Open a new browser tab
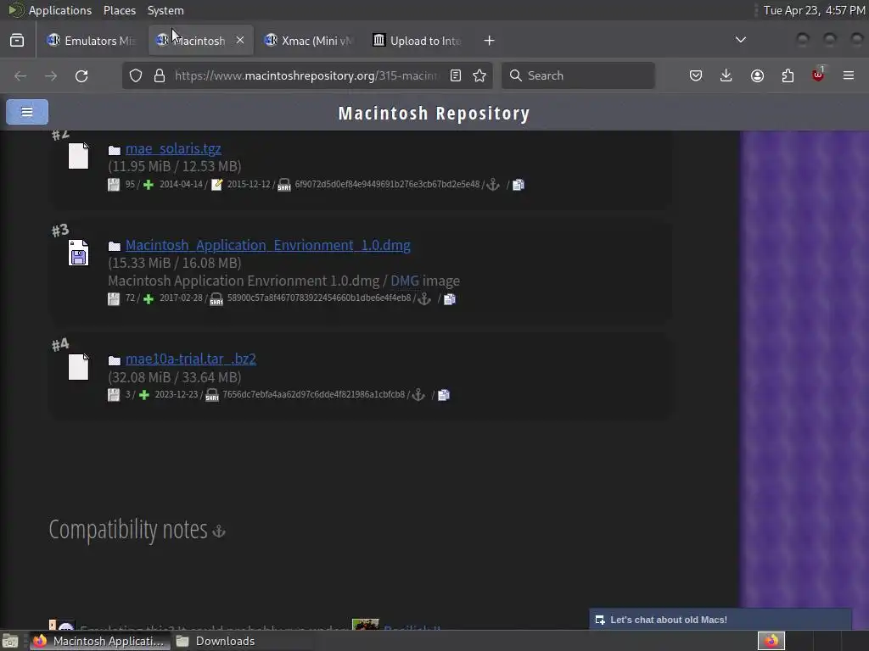 point(489,41)
